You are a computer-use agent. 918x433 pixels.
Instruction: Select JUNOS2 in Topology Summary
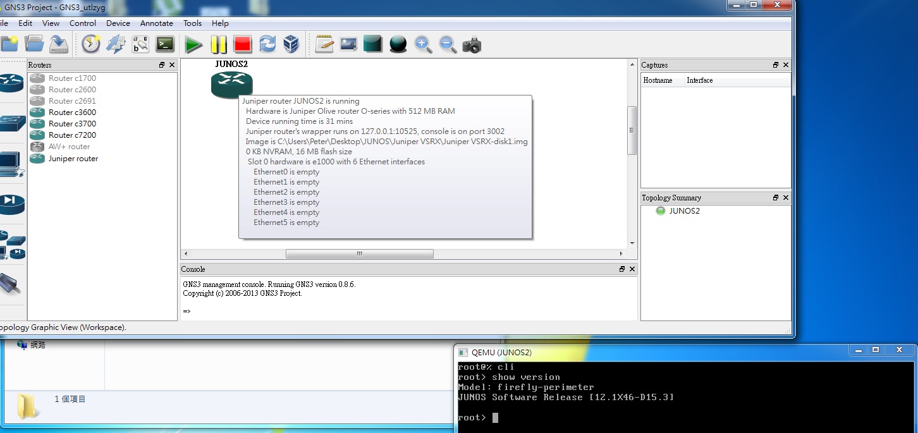click(x=684, y=211)
